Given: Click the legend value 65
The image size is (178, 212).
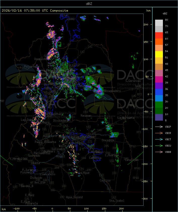Looking at the screenshot, I should [x=166, y=32].
